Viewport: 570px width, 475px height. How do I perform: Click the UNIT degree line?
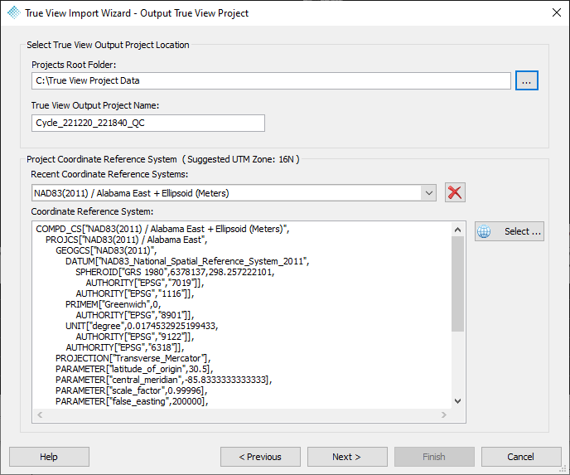pos(142,326)
